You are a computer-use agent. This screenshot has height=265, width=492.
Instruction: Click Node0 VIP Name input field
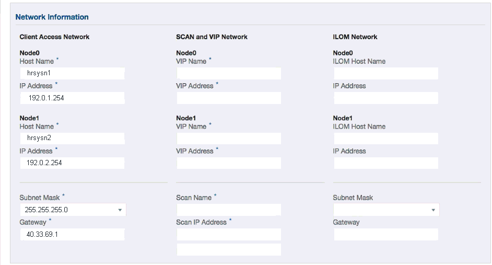point(229,73)
